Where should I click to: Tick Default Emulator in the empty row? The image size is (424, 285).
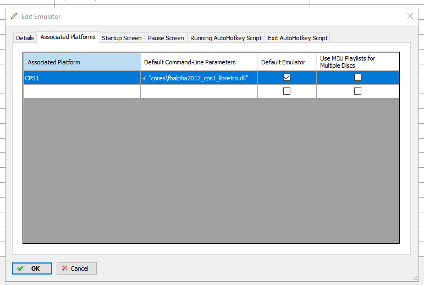(287, 91)
